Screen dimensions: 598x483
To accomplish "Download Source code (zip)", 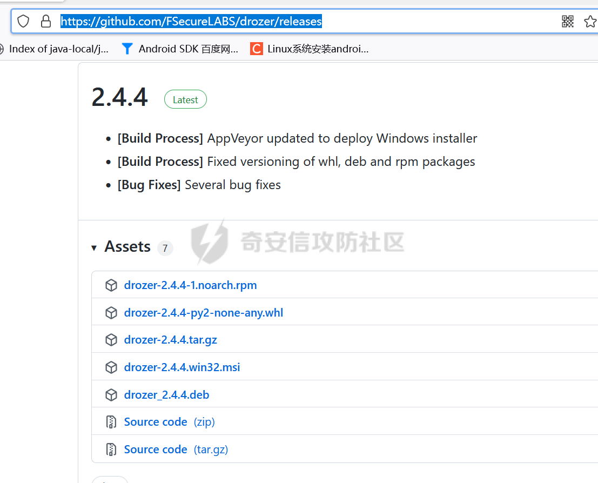I will [x=169, y=422].
